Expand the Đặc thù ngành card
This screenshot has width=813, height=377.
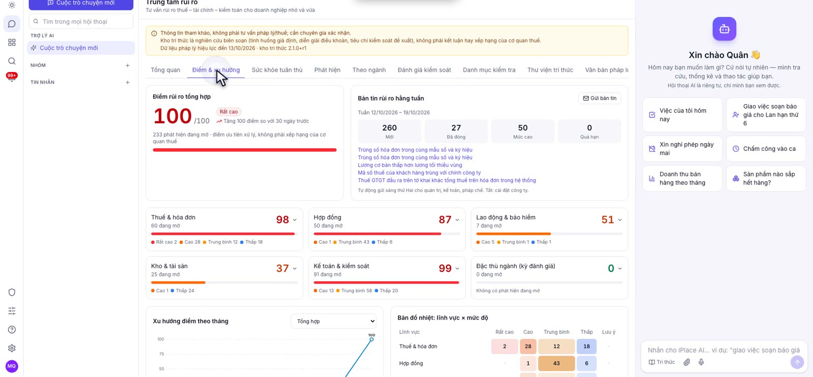tap(619, 269)
